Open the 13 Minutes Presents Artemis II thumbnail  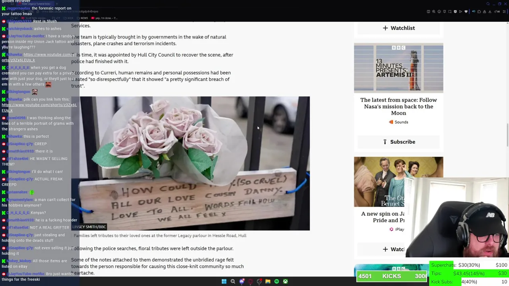398,68
